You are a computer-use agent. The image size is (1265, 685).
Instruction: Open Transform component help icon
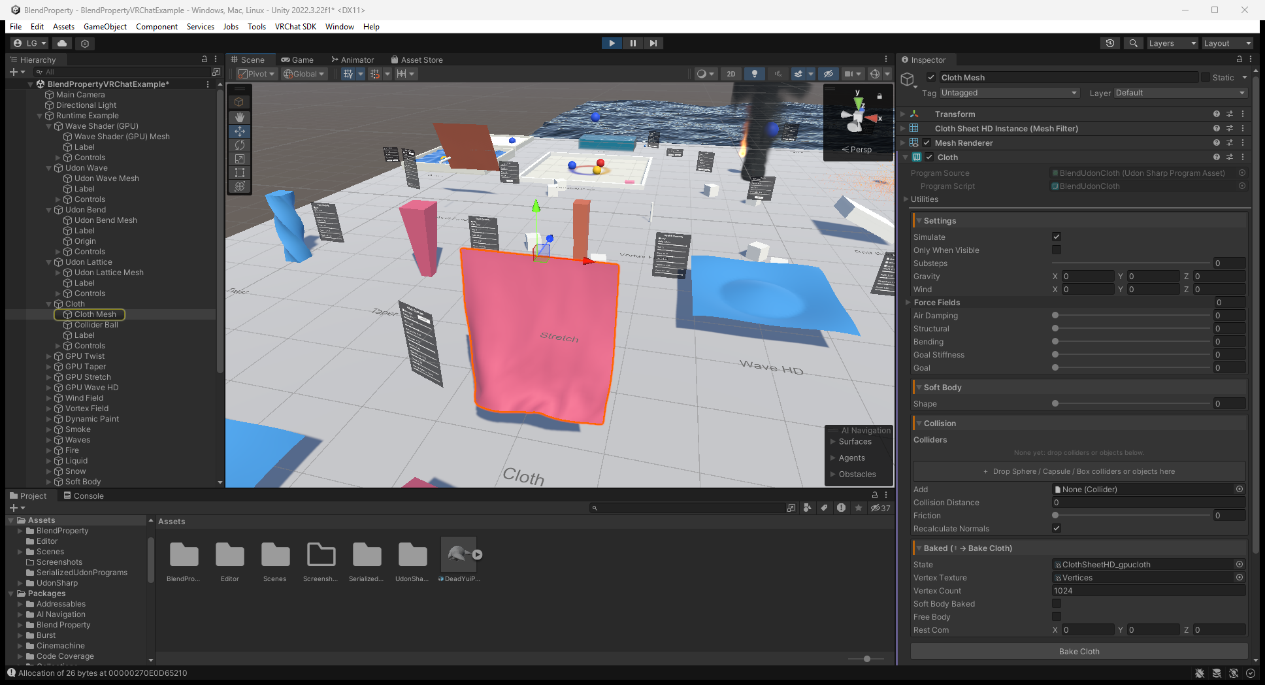tap(1217, 114)
